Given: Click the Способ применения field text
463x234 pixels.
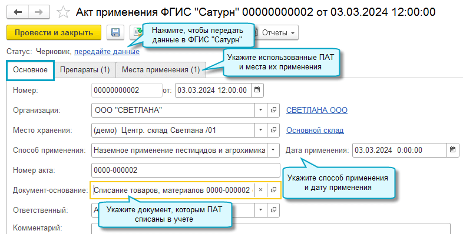Looking at the screenshot, I should 179,150.
